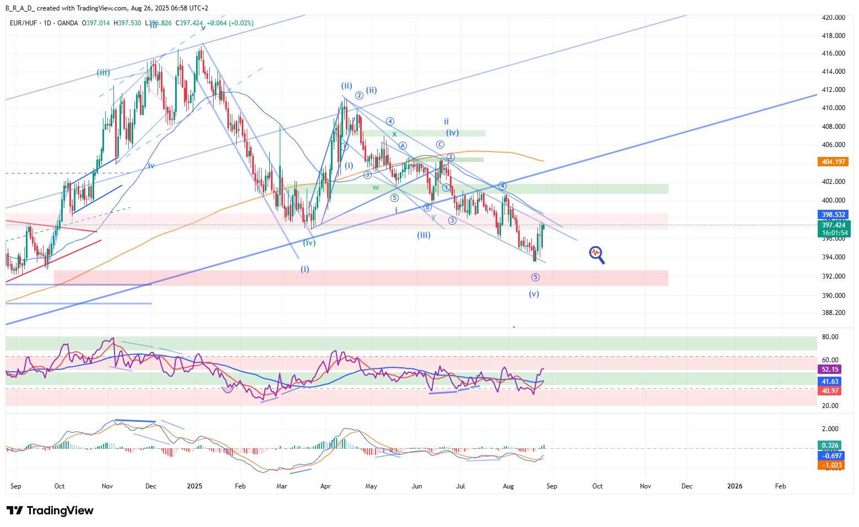859x527 pixels.
Task: Click 402.000 on the price axis
Action: click(x=833, y=182)
